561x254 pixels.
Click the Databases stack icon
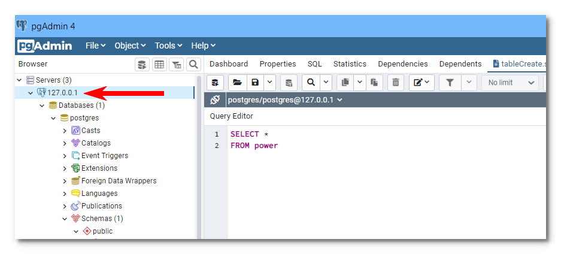point(53,105)
